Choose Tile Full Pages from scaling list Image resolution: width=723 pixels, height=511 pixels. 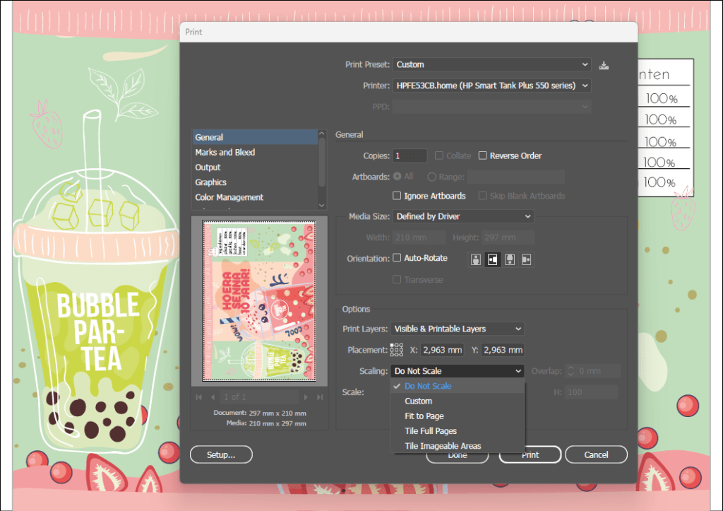pyautogui.click(x=430, y=431)
